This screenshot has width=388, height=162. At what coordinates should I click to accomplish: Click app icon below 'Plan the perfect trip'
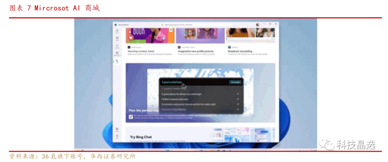131,117
